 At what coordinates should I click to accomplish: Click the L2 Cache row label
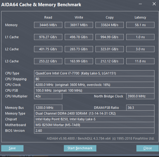tap(12, 49)
